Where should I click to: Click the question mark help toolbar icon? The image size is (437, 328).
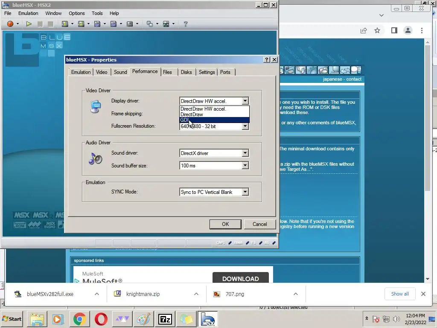click(186, 24)
